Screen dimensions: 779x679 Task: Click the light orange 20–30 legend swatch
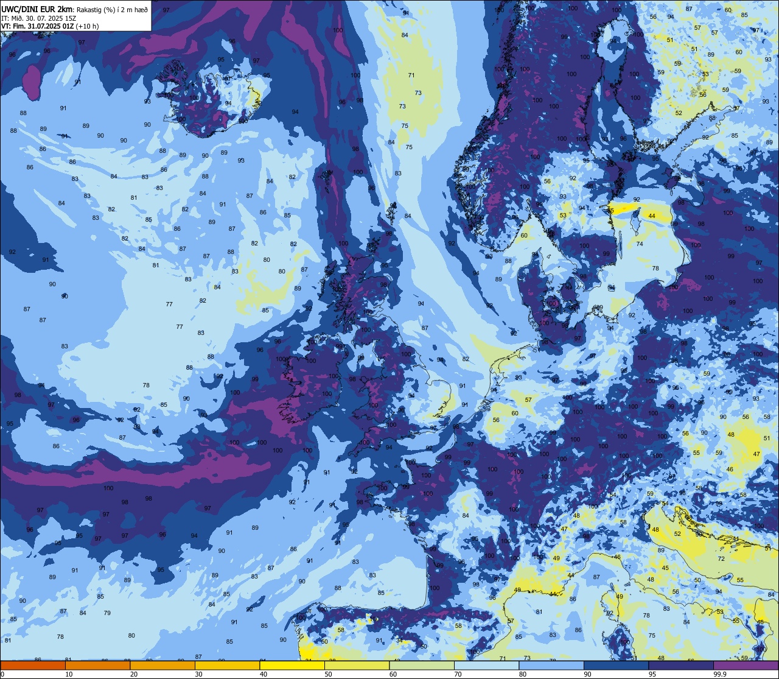(x=162, y=665)
